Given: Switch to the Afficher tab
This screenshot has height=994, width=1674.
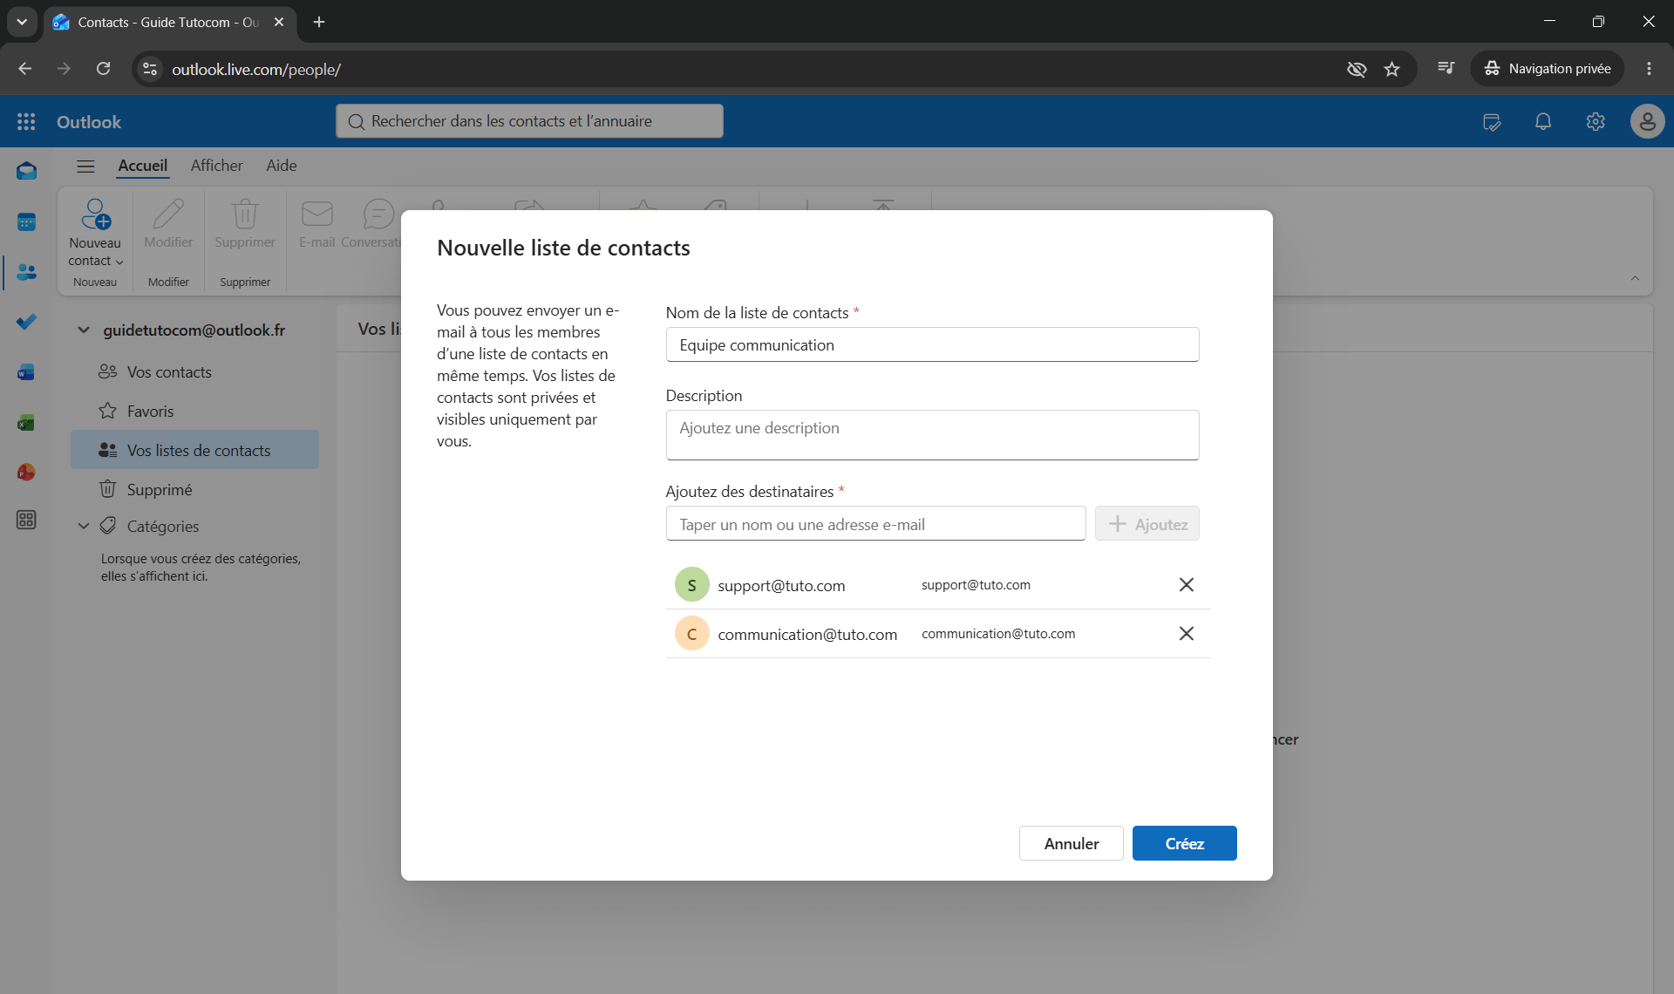Looking at the screenshot, I should pyautogui.click(x=217, y=166).
